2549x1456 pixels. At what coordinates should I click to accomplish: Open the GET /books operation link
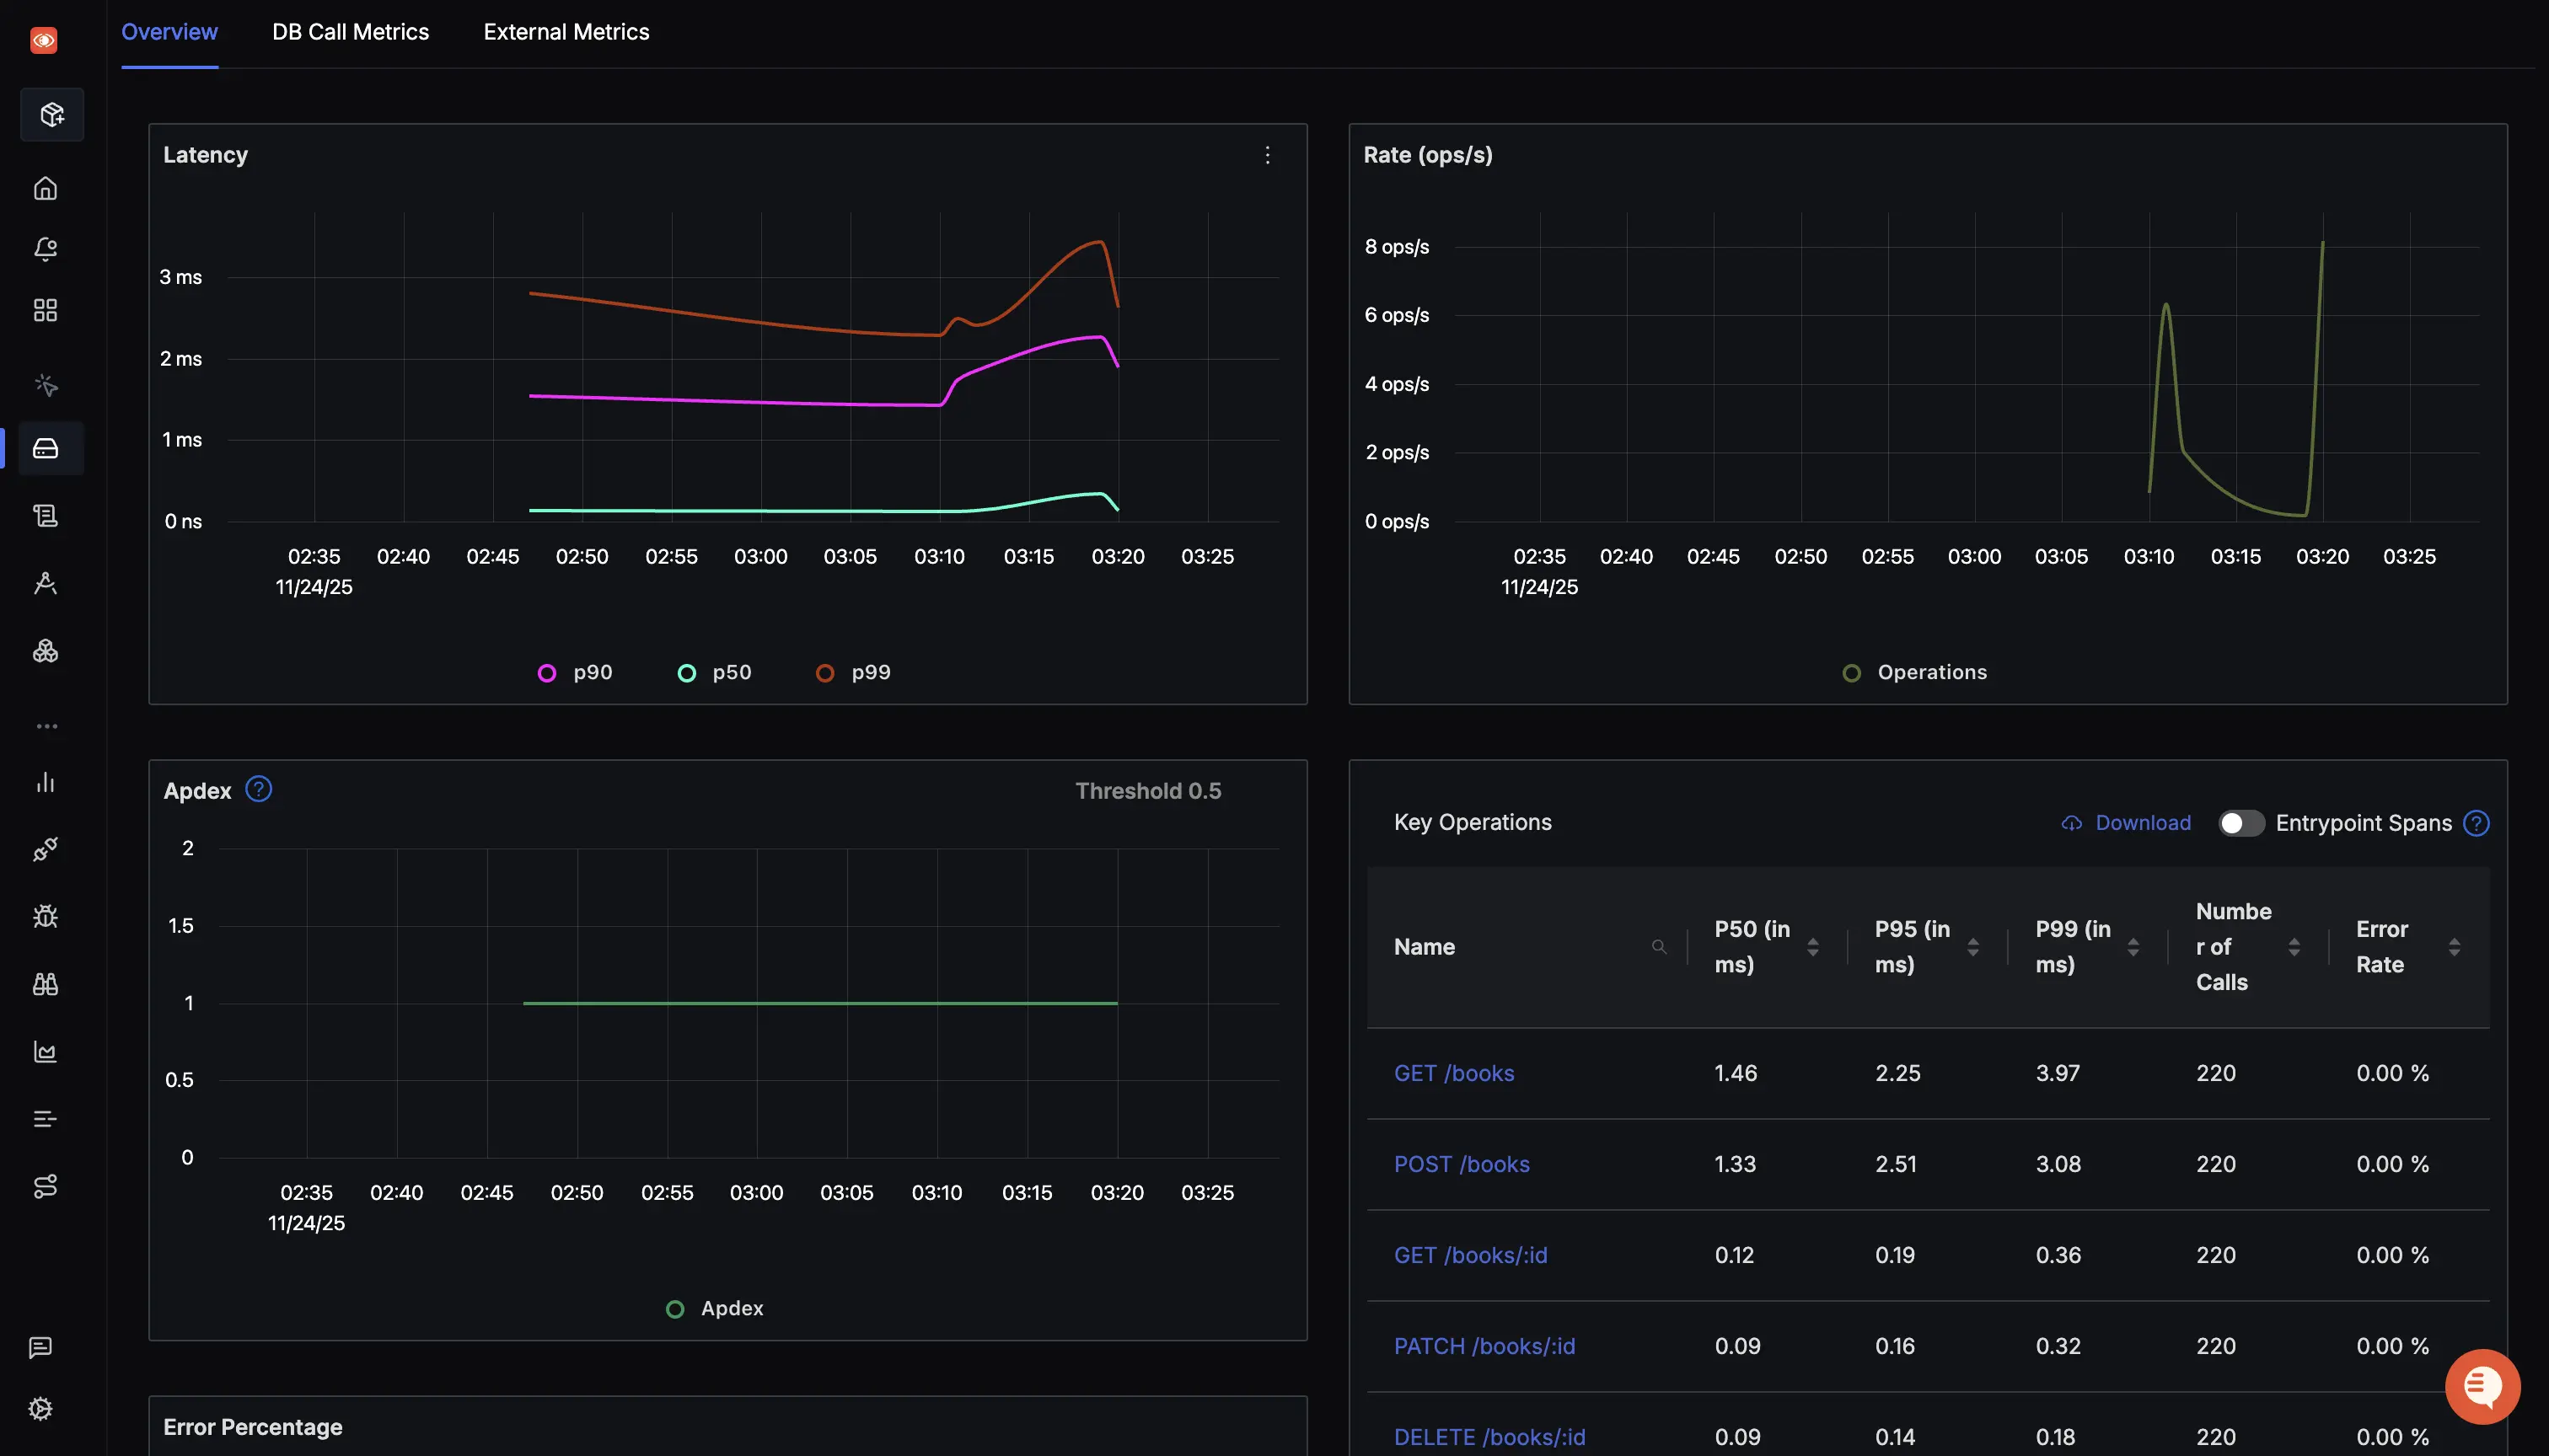1453,1073
